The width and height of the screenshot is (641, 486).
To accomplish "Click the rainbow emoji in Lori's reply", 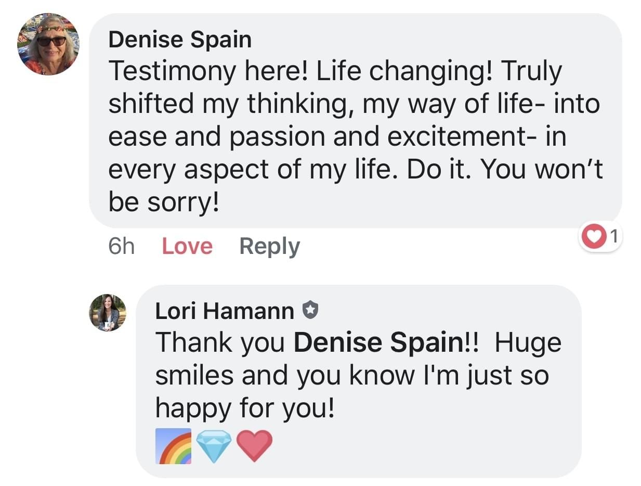I will coord(173,446).
